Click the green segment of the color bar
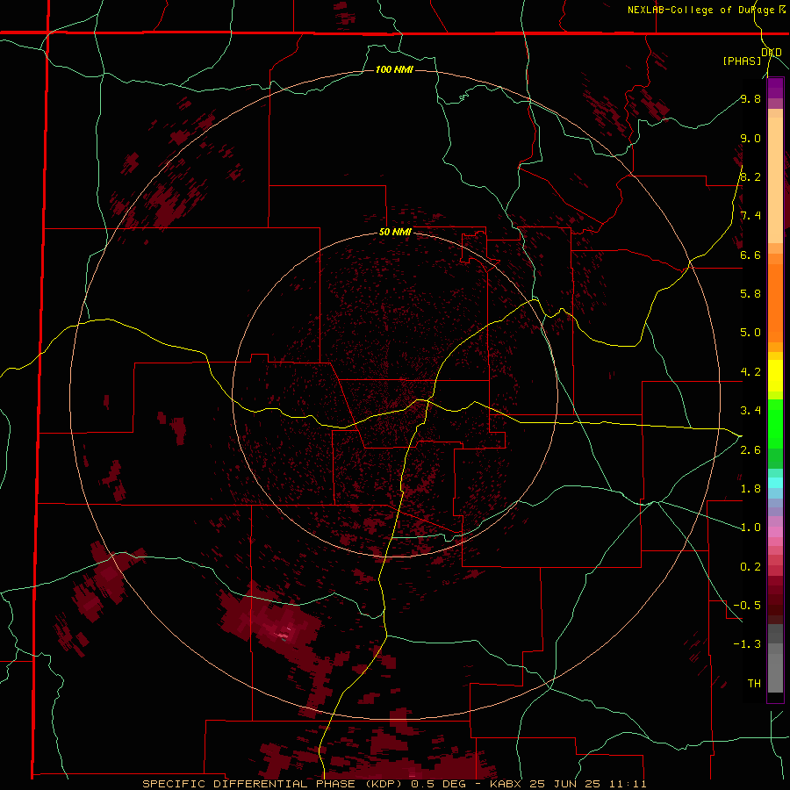The height and width of the screenshot is (790, 790). [x=775, y=434]
